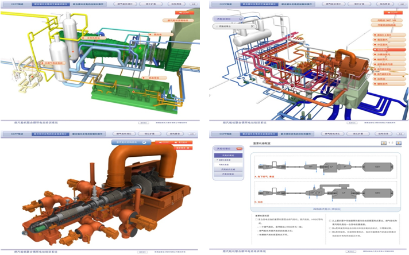Check the first square item in left text column
This screenshot has width=409, height=255.
(256, 219)
